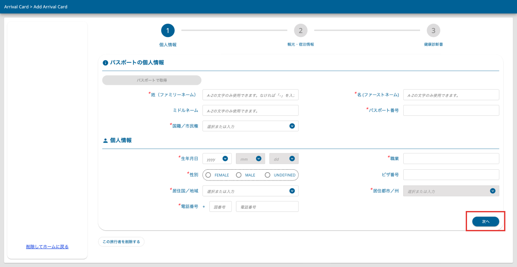This screenshot has width=517, height=267.
Task: Click step 3 健康診断書 circle
Action: pyautogui.click(x=433, y=30)
